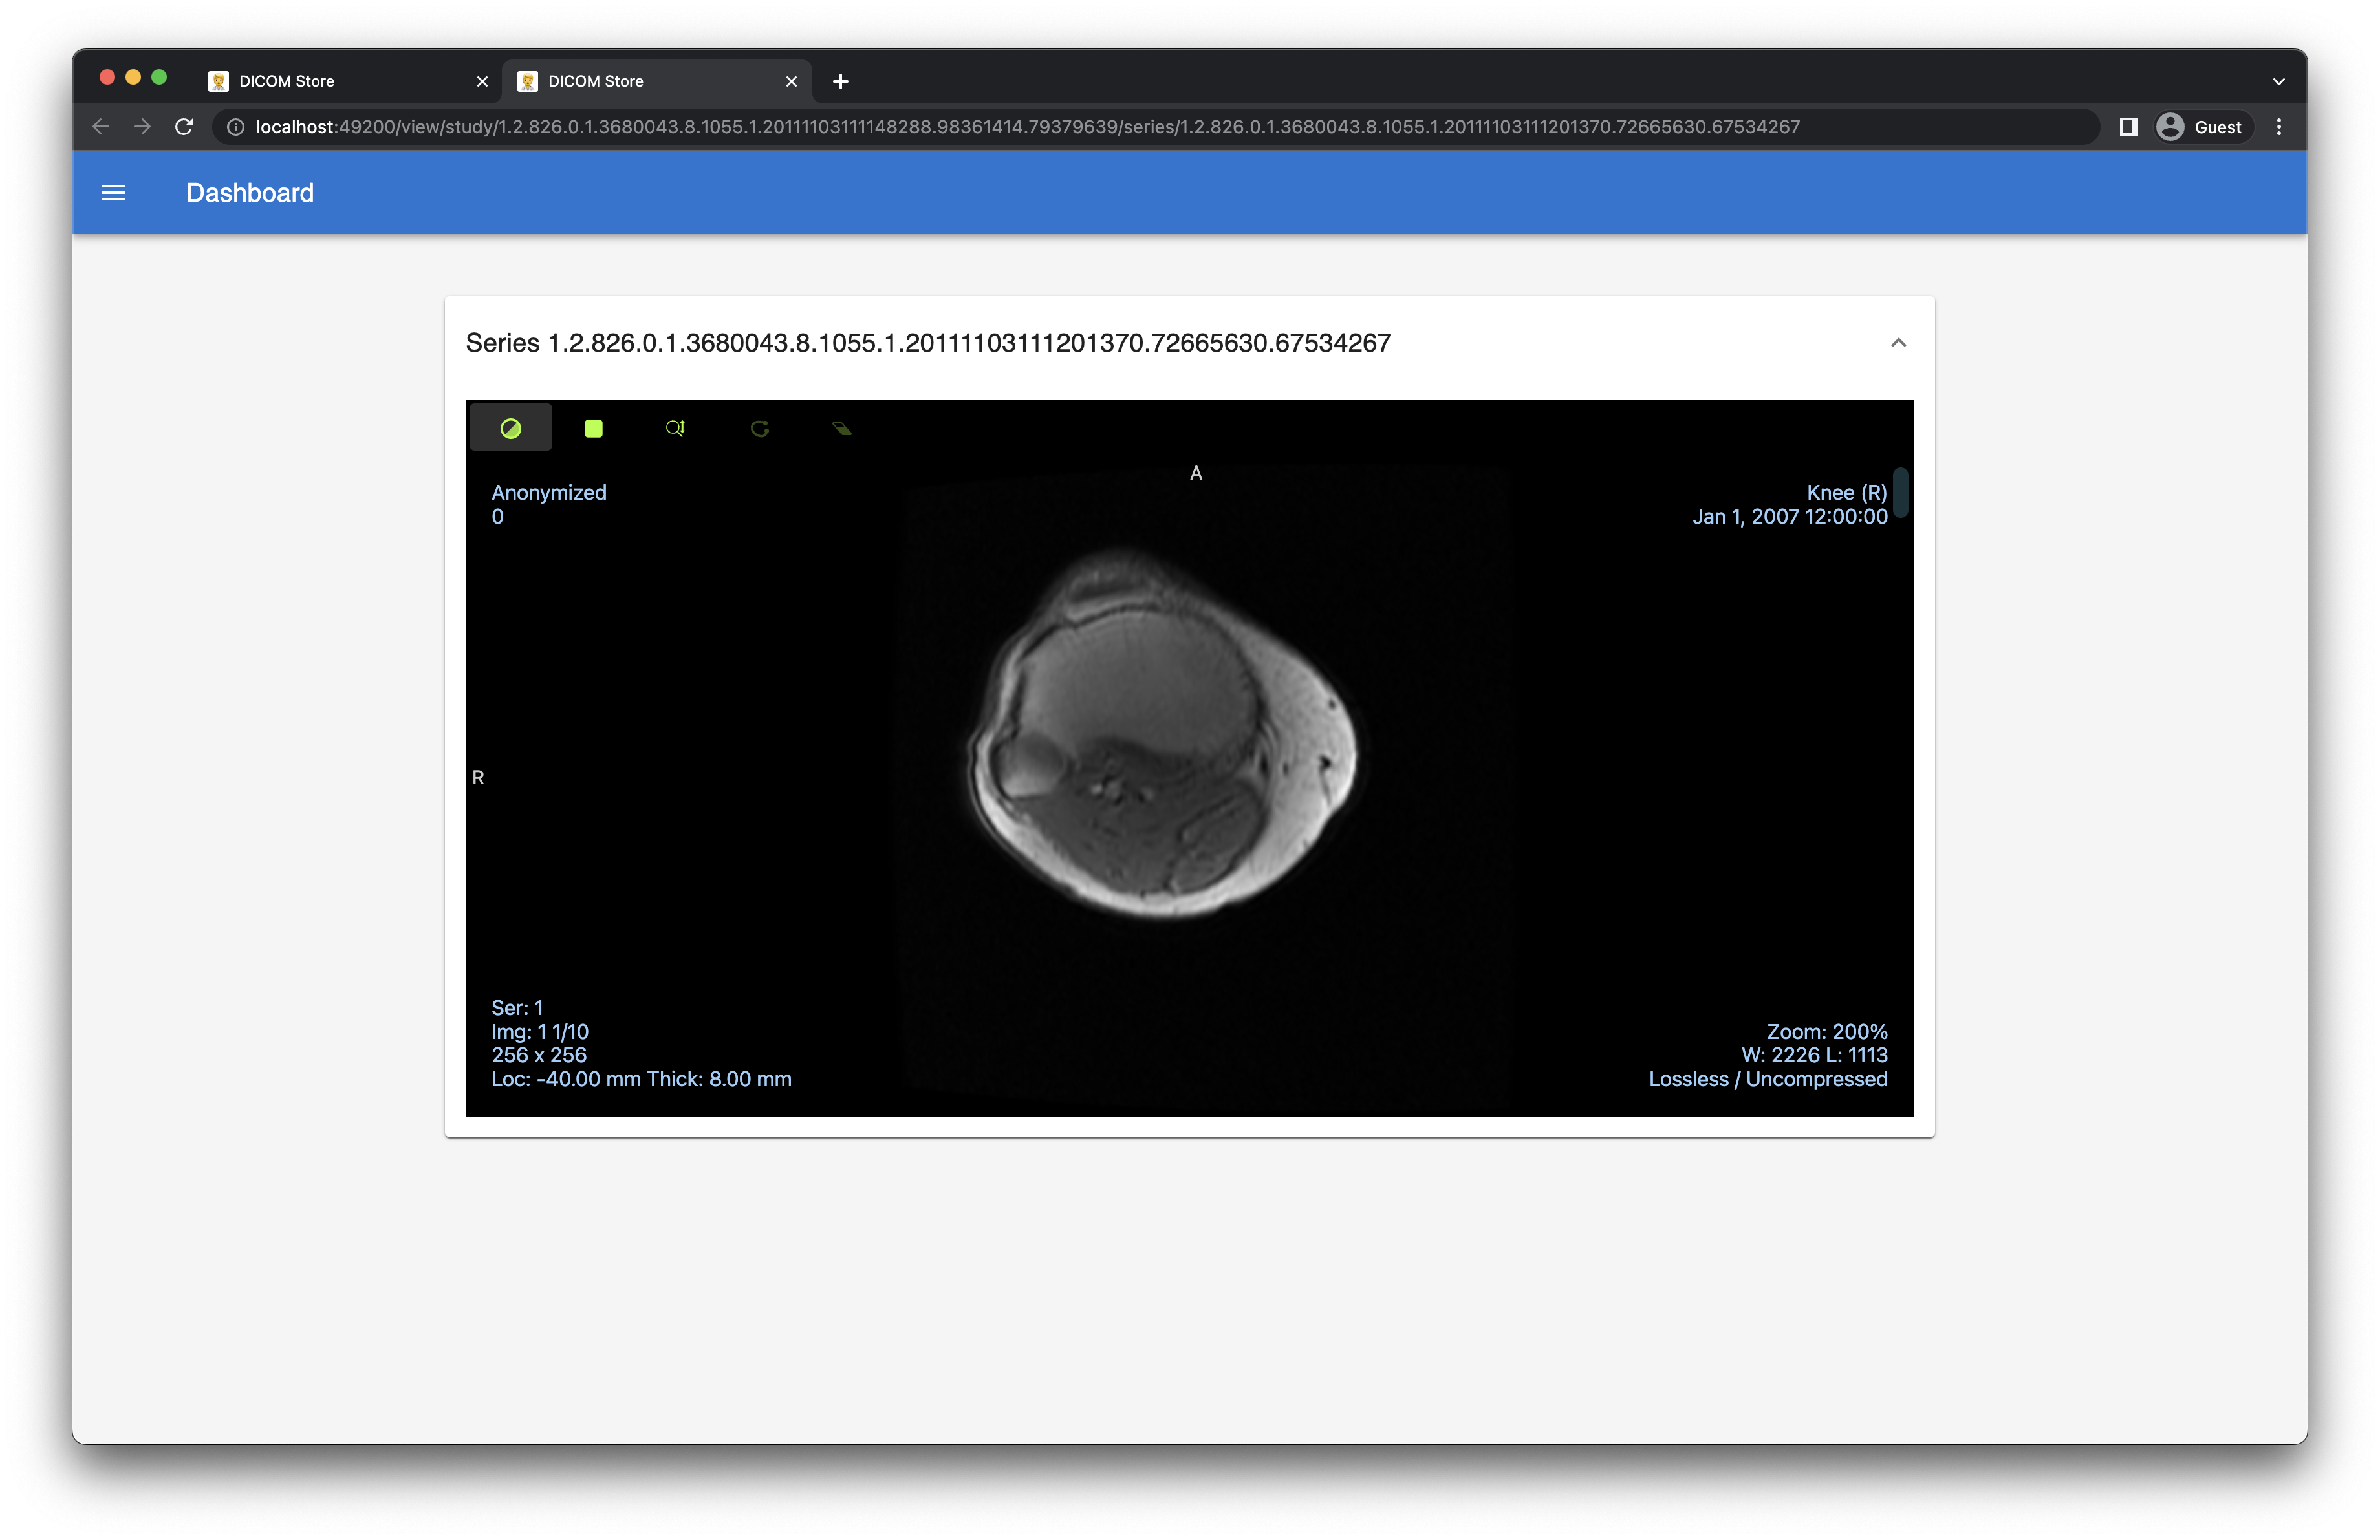The width and height of the screenshot is (2380, 1540).
Task: Toggle the browser side panel
Action: (x=2128, y=127)
